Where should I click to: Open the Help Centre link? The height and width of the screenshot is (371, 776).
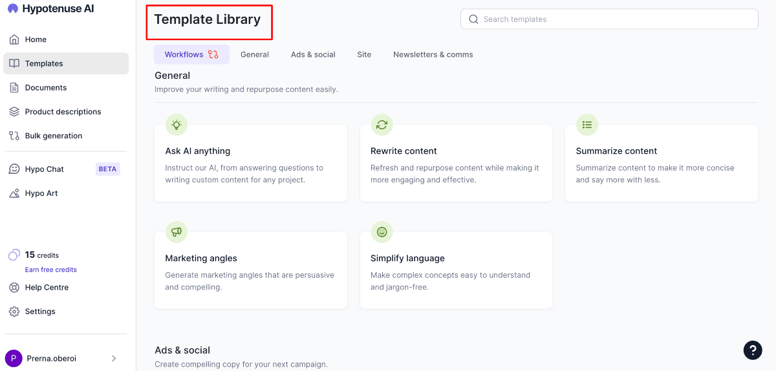[x=47, y=288]
